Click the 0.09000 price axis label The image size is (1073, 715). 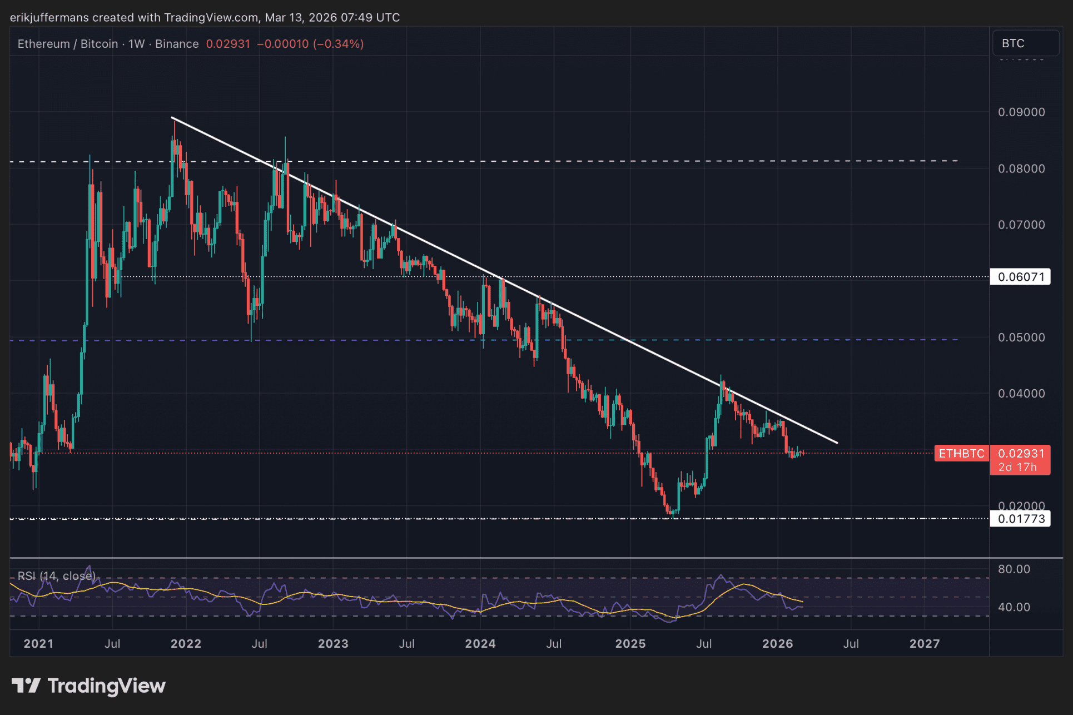(1021, 112)
